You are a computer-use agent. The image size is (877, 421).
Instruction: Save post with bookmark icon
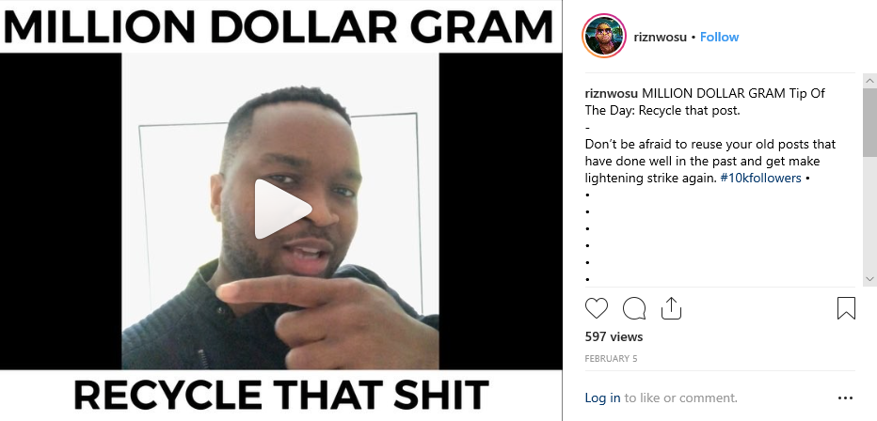point(846,308)
